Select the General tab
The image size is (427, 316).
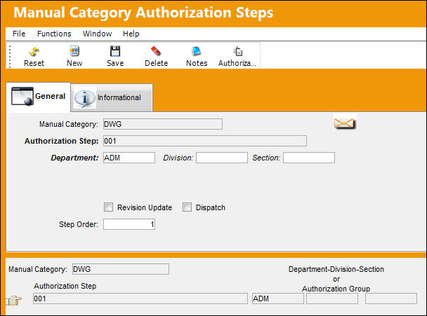(x=38, y=97)
